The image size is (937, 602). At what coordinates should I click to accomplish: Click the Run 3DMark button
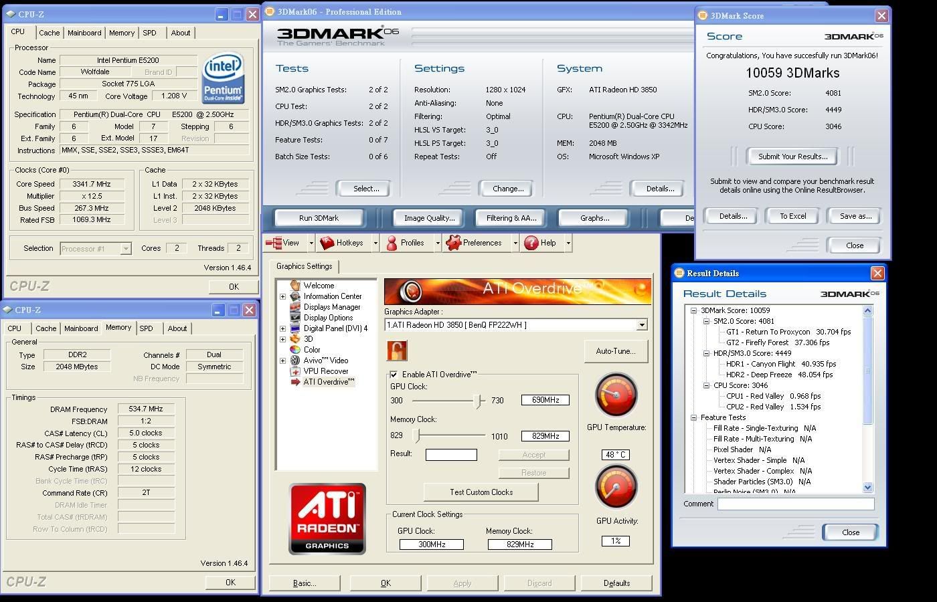319,218
